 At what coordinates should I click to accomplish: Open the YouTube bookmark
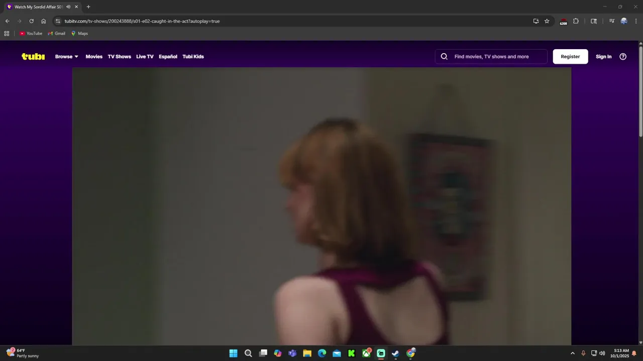pos(31,34)
